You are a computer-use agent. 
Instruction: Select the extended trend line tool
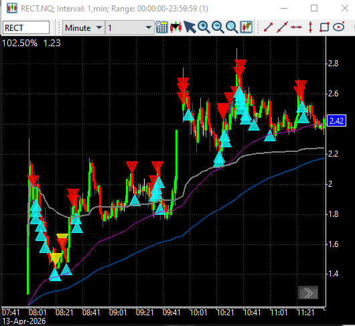coord(282,27)
